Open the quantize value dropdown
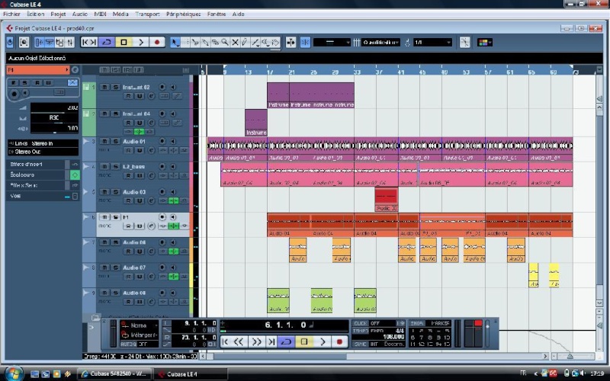 tap(432, 42)
